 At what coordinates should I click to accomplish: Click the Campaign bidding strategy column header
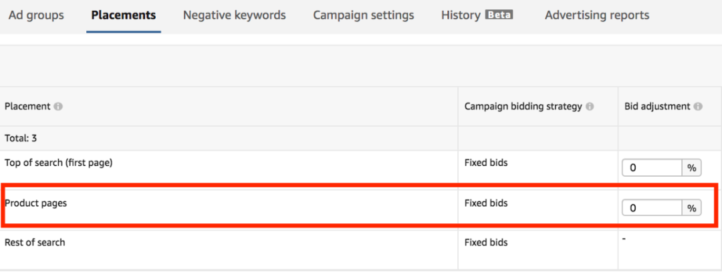pos(523,107)
